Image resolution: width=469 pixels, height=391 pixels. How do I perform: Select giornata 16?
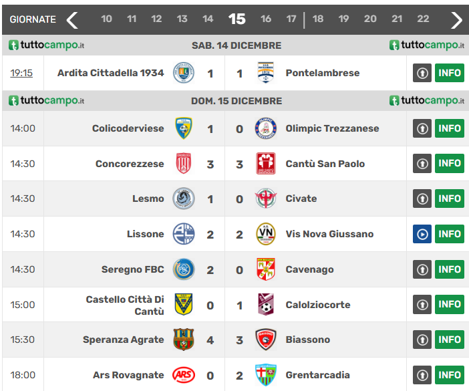(x=266, y=19)
